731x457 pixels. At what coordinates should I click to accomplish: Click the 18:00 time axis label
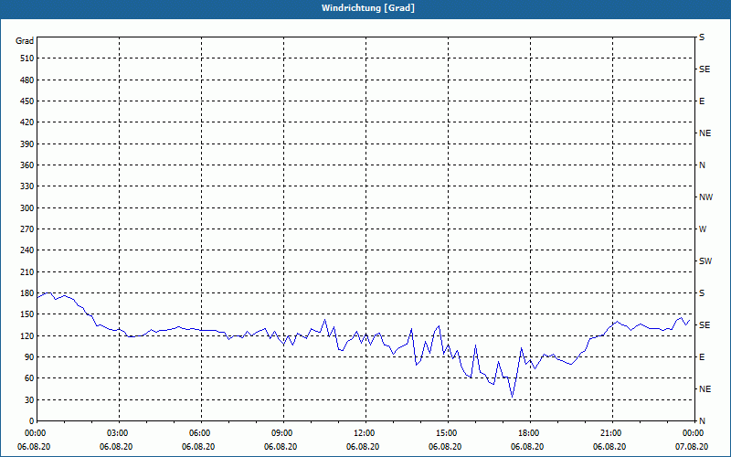[530, 433]
